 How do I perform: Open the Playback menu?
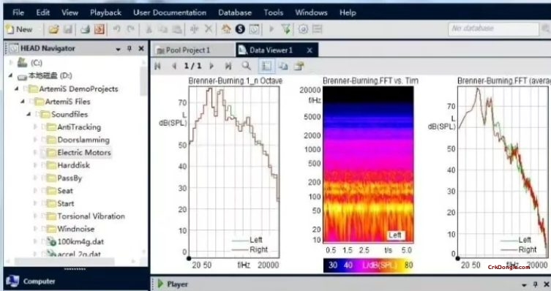point(105,12)
